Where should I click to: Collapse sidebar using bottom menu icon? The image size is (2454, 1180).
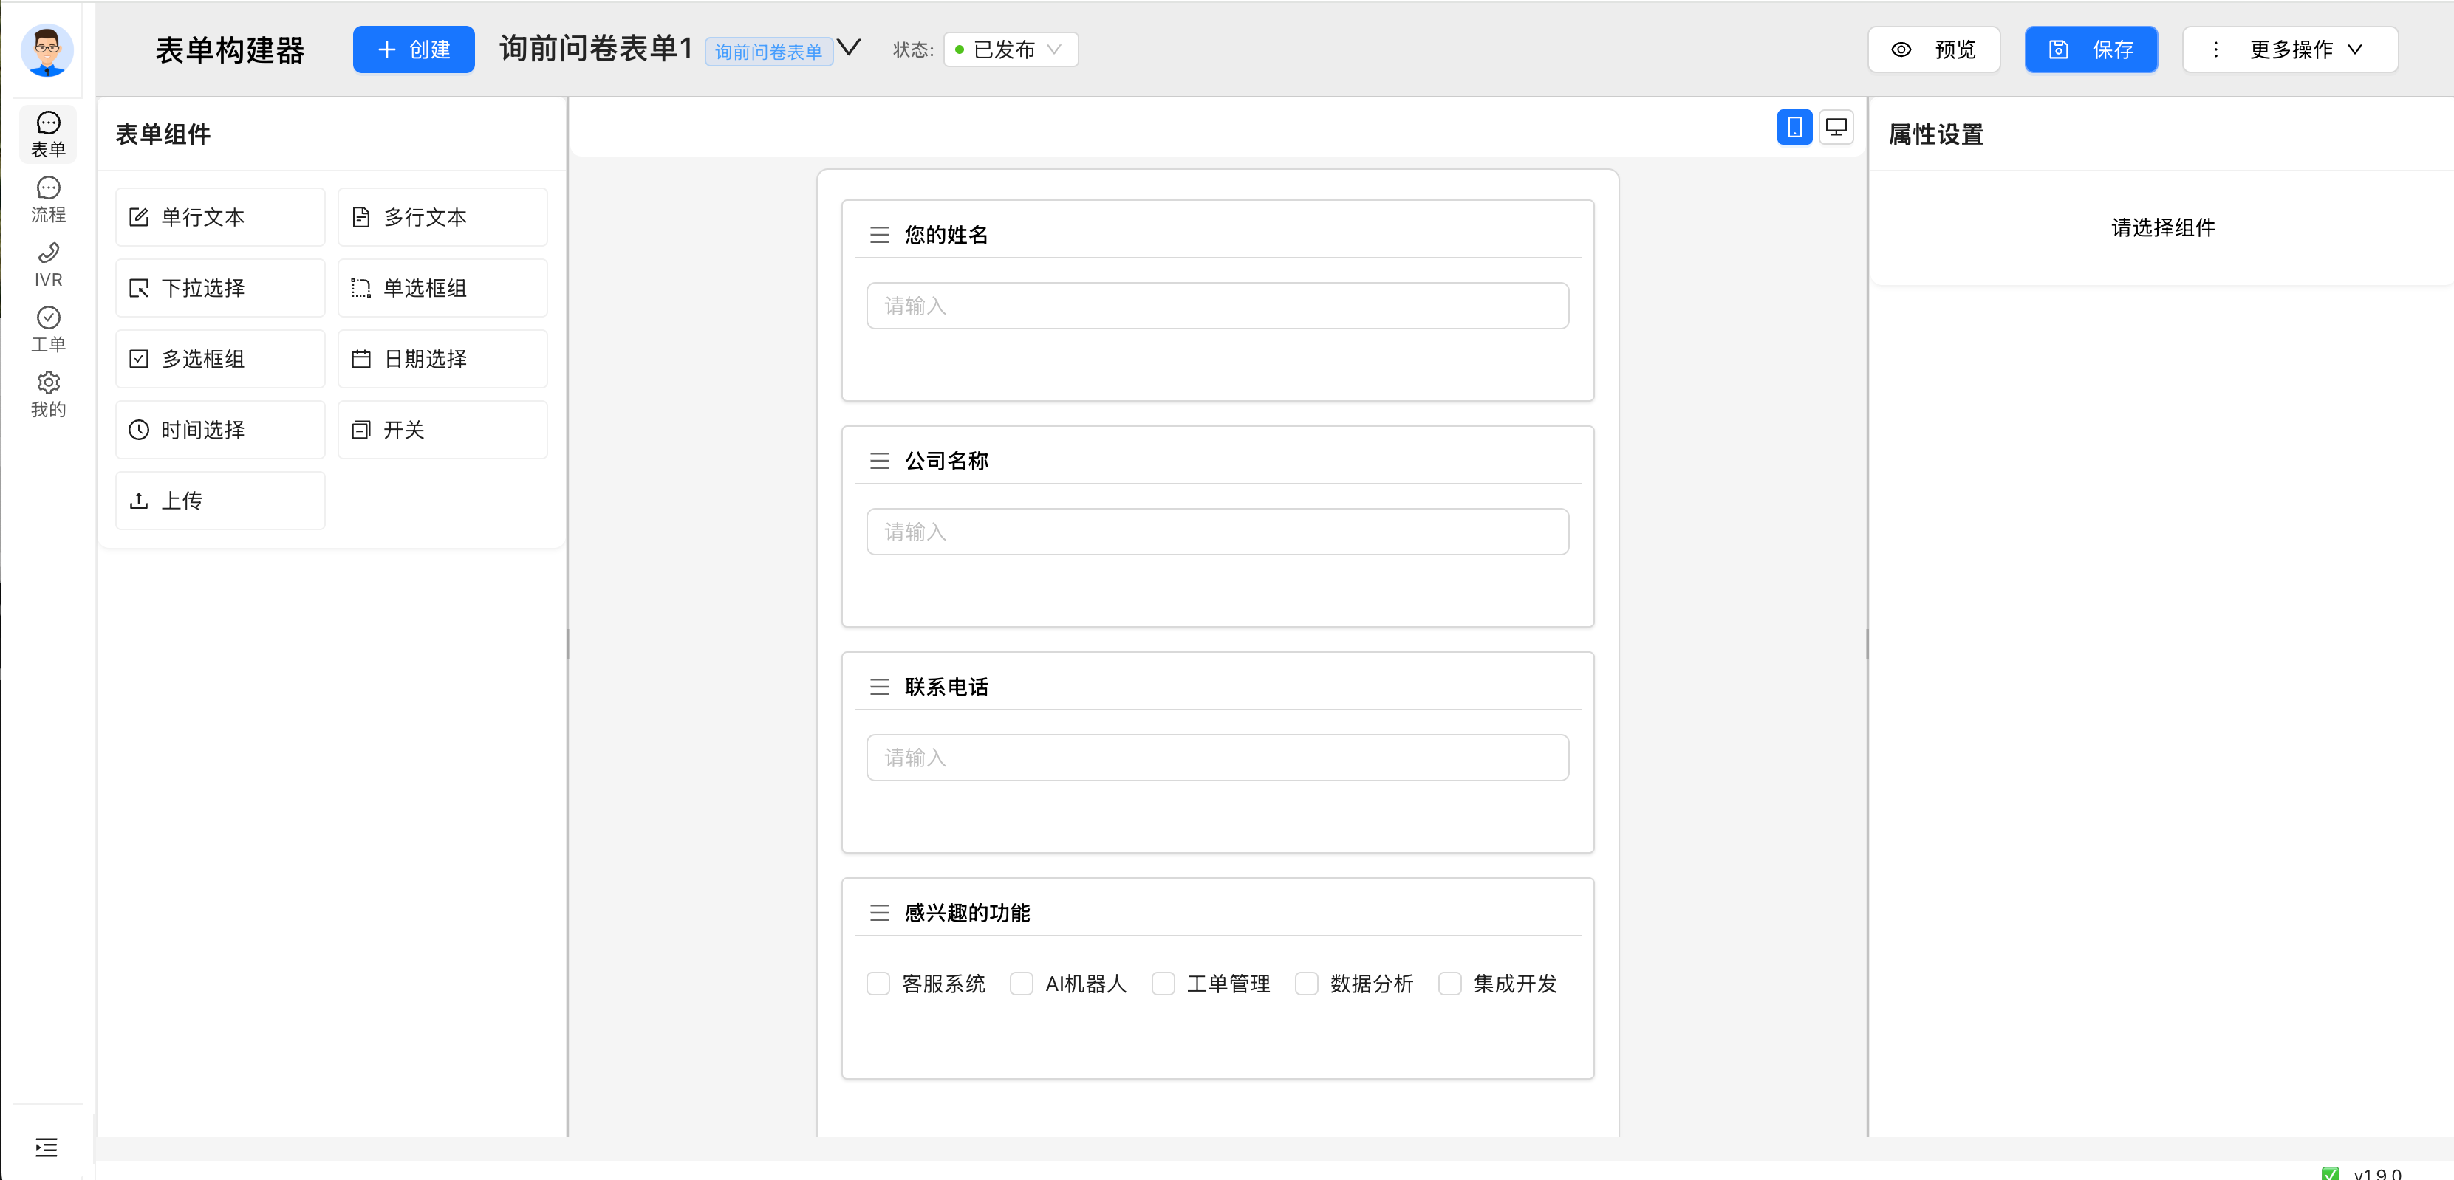pyautogui.click(x=47, y=1147)
